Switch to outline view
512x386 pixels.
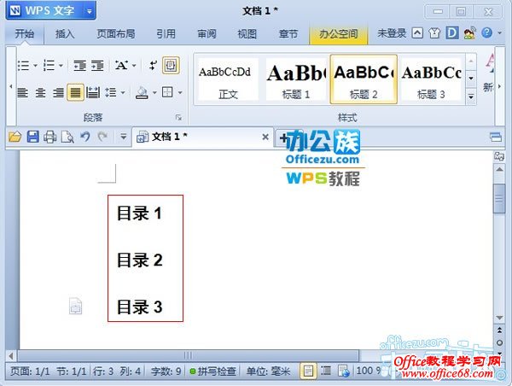pos(326,371)
